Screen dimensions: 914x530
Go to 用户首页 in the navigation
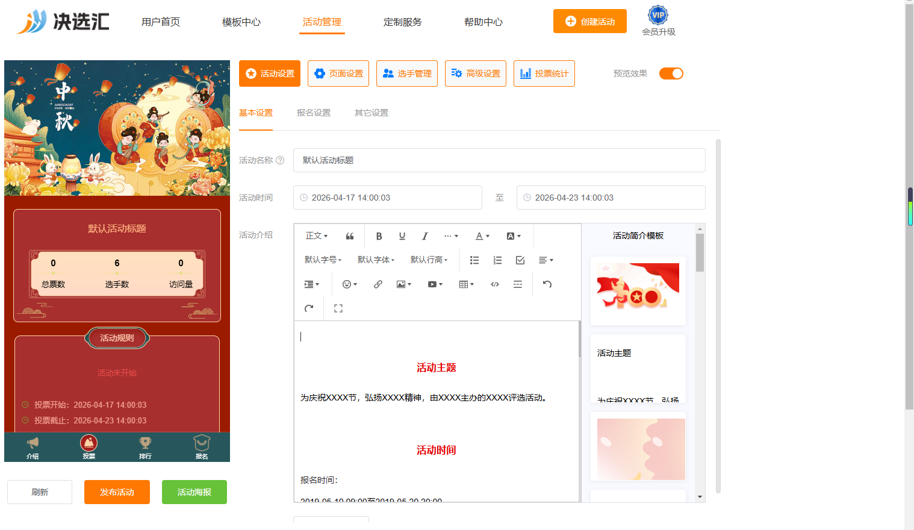click(x=161, y=22)
